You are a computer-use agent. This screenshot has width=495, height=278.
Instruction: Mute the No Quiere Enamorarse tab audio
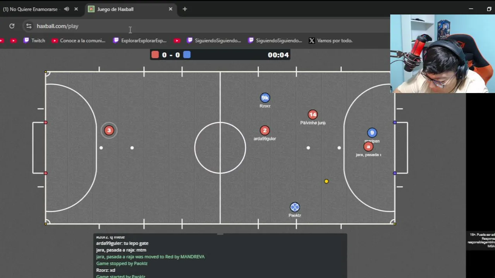point(67,9)
